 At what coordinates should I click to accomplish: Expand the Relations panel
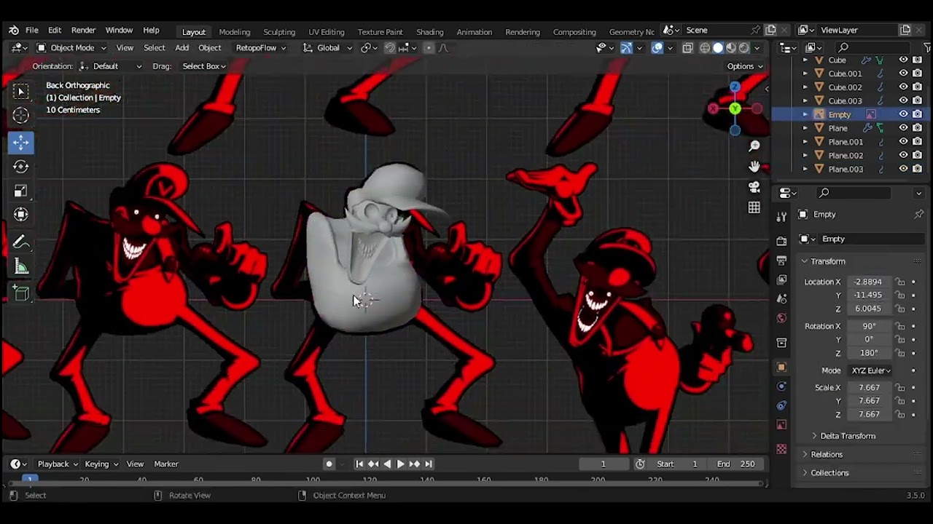pos(826,454)
